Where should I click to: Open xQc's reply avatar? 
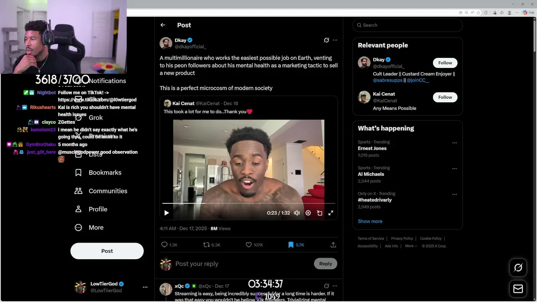click(x=166, y=289)
